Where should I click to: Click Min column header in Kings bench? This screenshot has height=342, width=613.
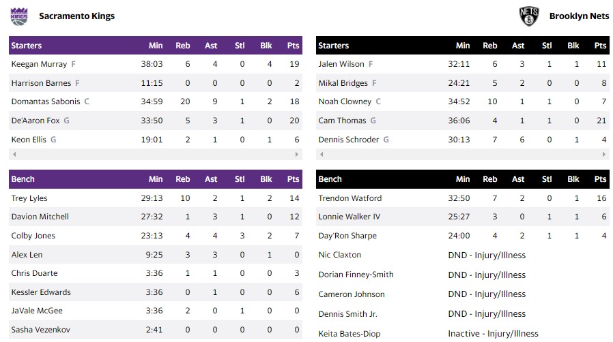coord(156,179)
